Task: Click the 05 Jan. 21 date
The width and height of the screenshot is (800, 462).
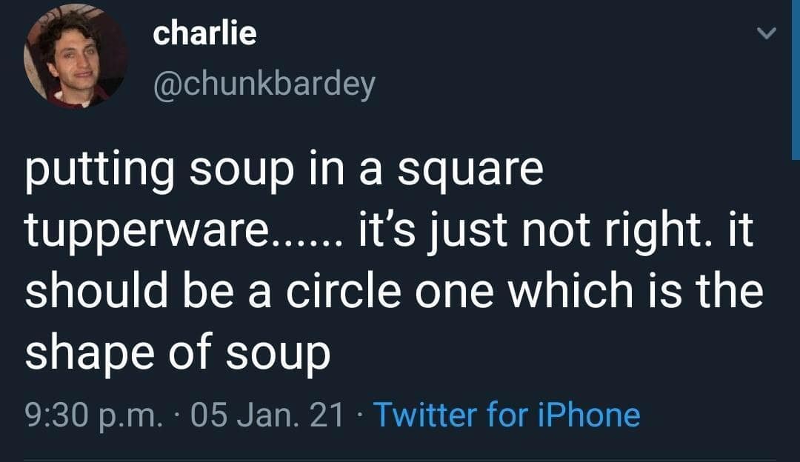Action: pos(267,415)
